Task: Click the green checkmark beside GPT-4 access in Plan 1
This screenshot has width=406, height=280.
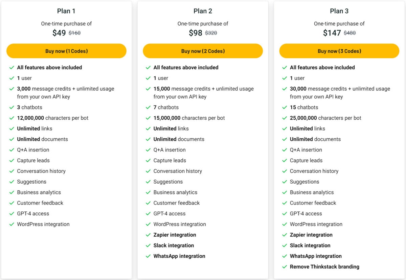Action: (x=12, y=214)
